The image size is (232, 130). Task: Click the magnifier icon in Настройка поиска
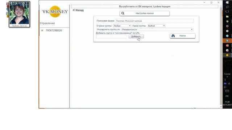123,13
